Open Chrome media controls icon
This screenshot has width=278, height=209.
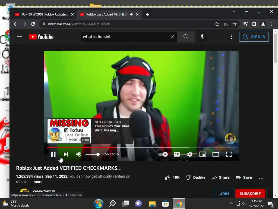point(245,24)
